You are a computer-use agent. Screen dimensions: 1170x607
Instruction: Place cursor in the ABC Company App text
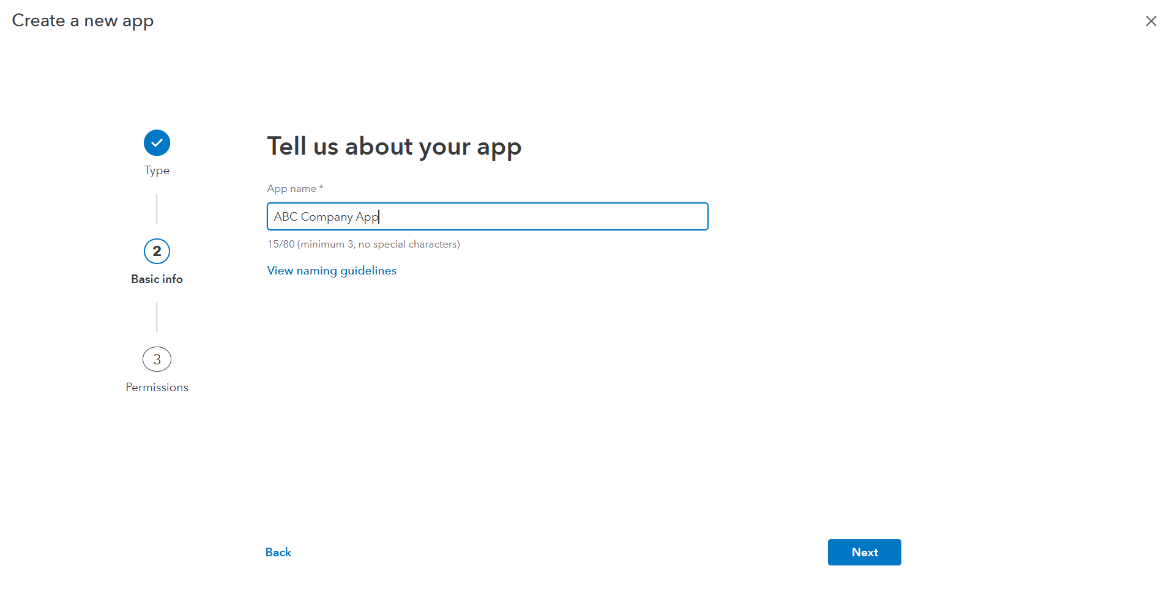click(x=326, y=217)
